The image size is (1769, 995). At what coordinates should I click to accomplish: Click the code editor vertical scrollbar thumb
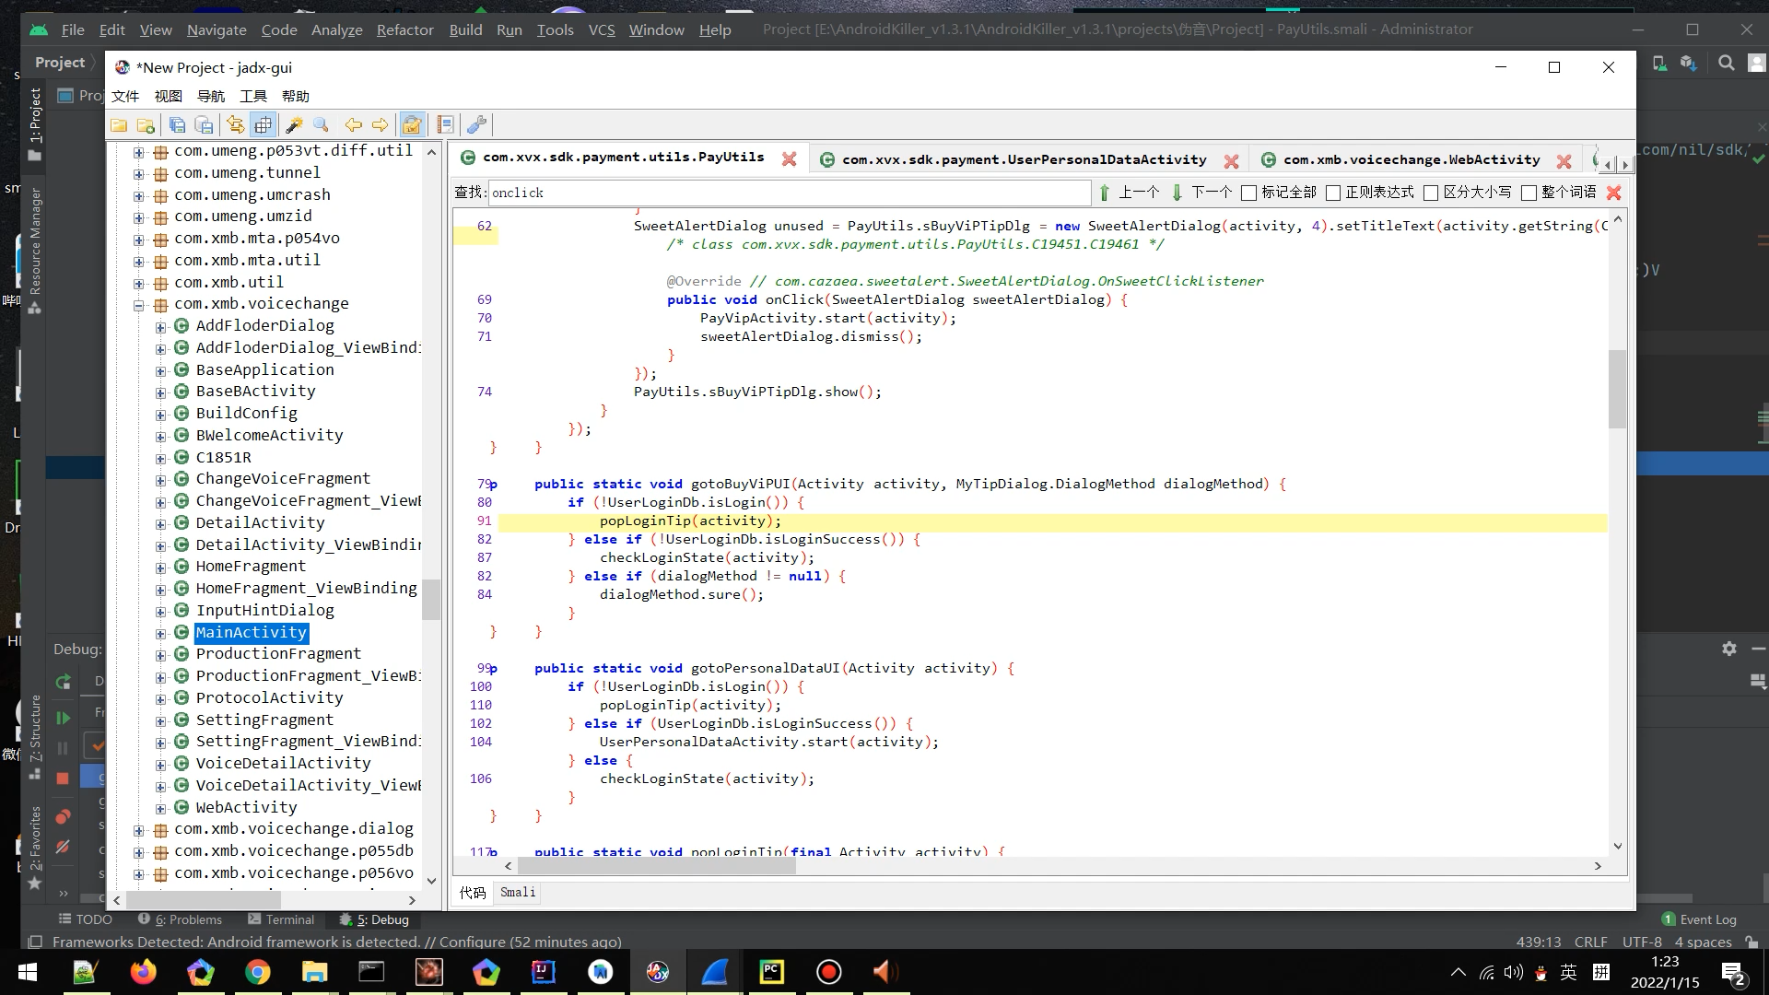[1617, 389]
